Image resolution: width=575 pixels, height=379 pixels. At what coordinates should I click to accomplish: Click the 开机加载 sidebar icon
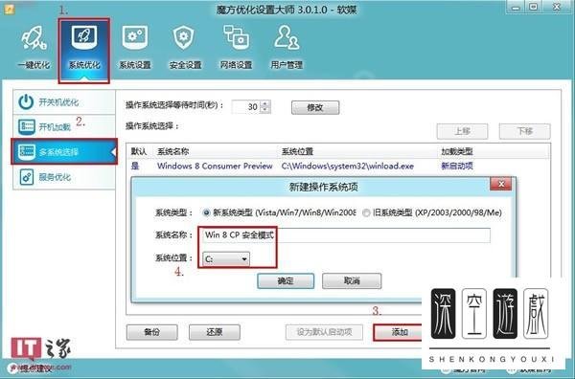(x=27, y=126)
